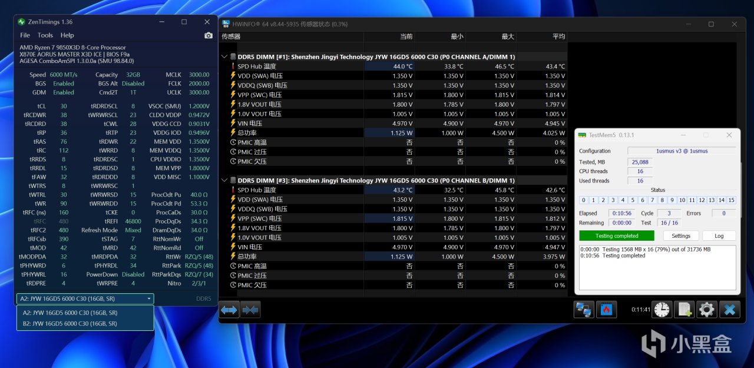Open HWiNFO sensor settings gear icon
This screenshot has width=754, height=368.
(706, 310)
